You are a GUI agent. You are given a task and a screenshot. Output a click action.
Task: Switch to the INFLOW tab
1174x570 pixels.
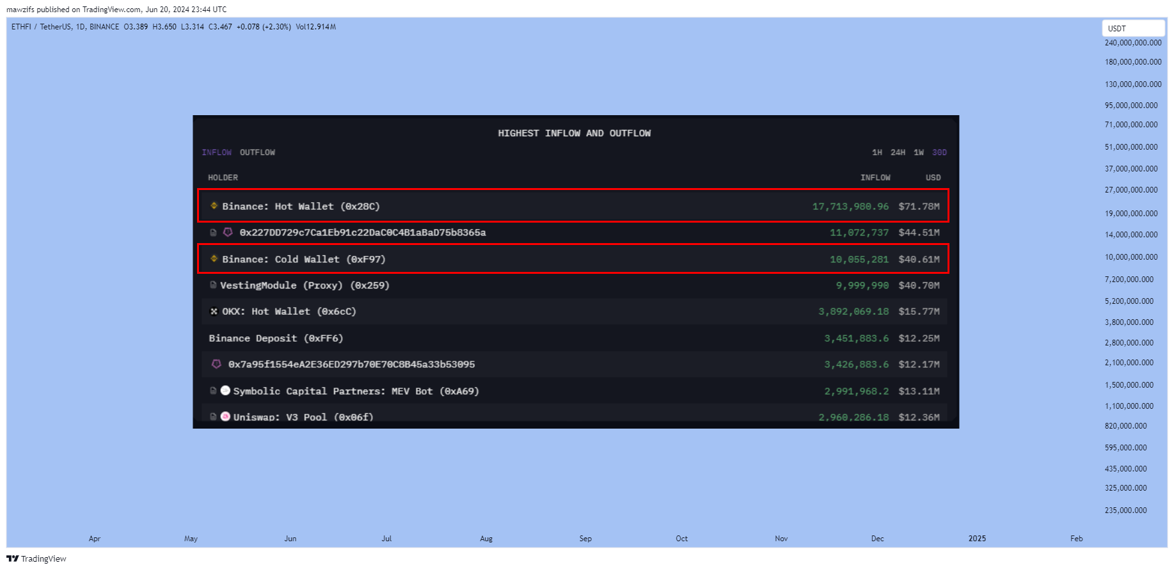pos(217,152)
